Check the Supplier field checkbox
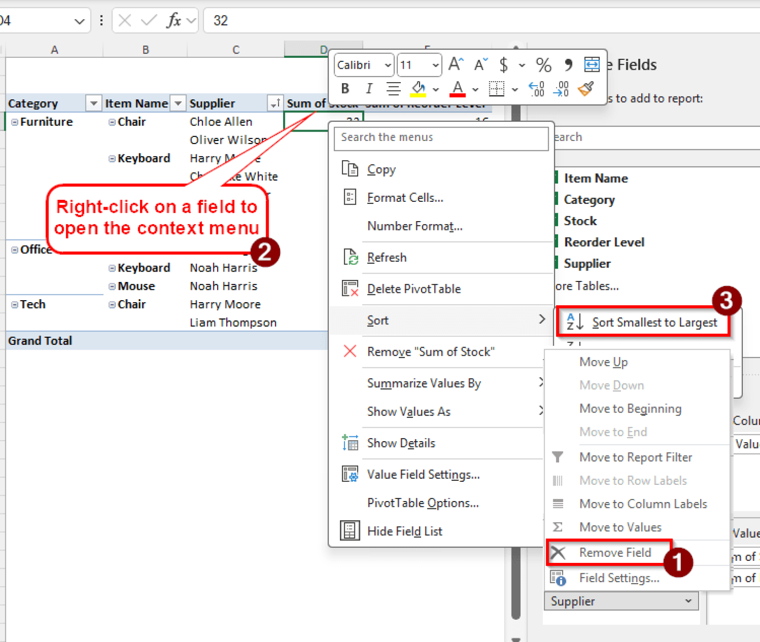This screenshot has width=760, height=642. (x=556, y=263)
